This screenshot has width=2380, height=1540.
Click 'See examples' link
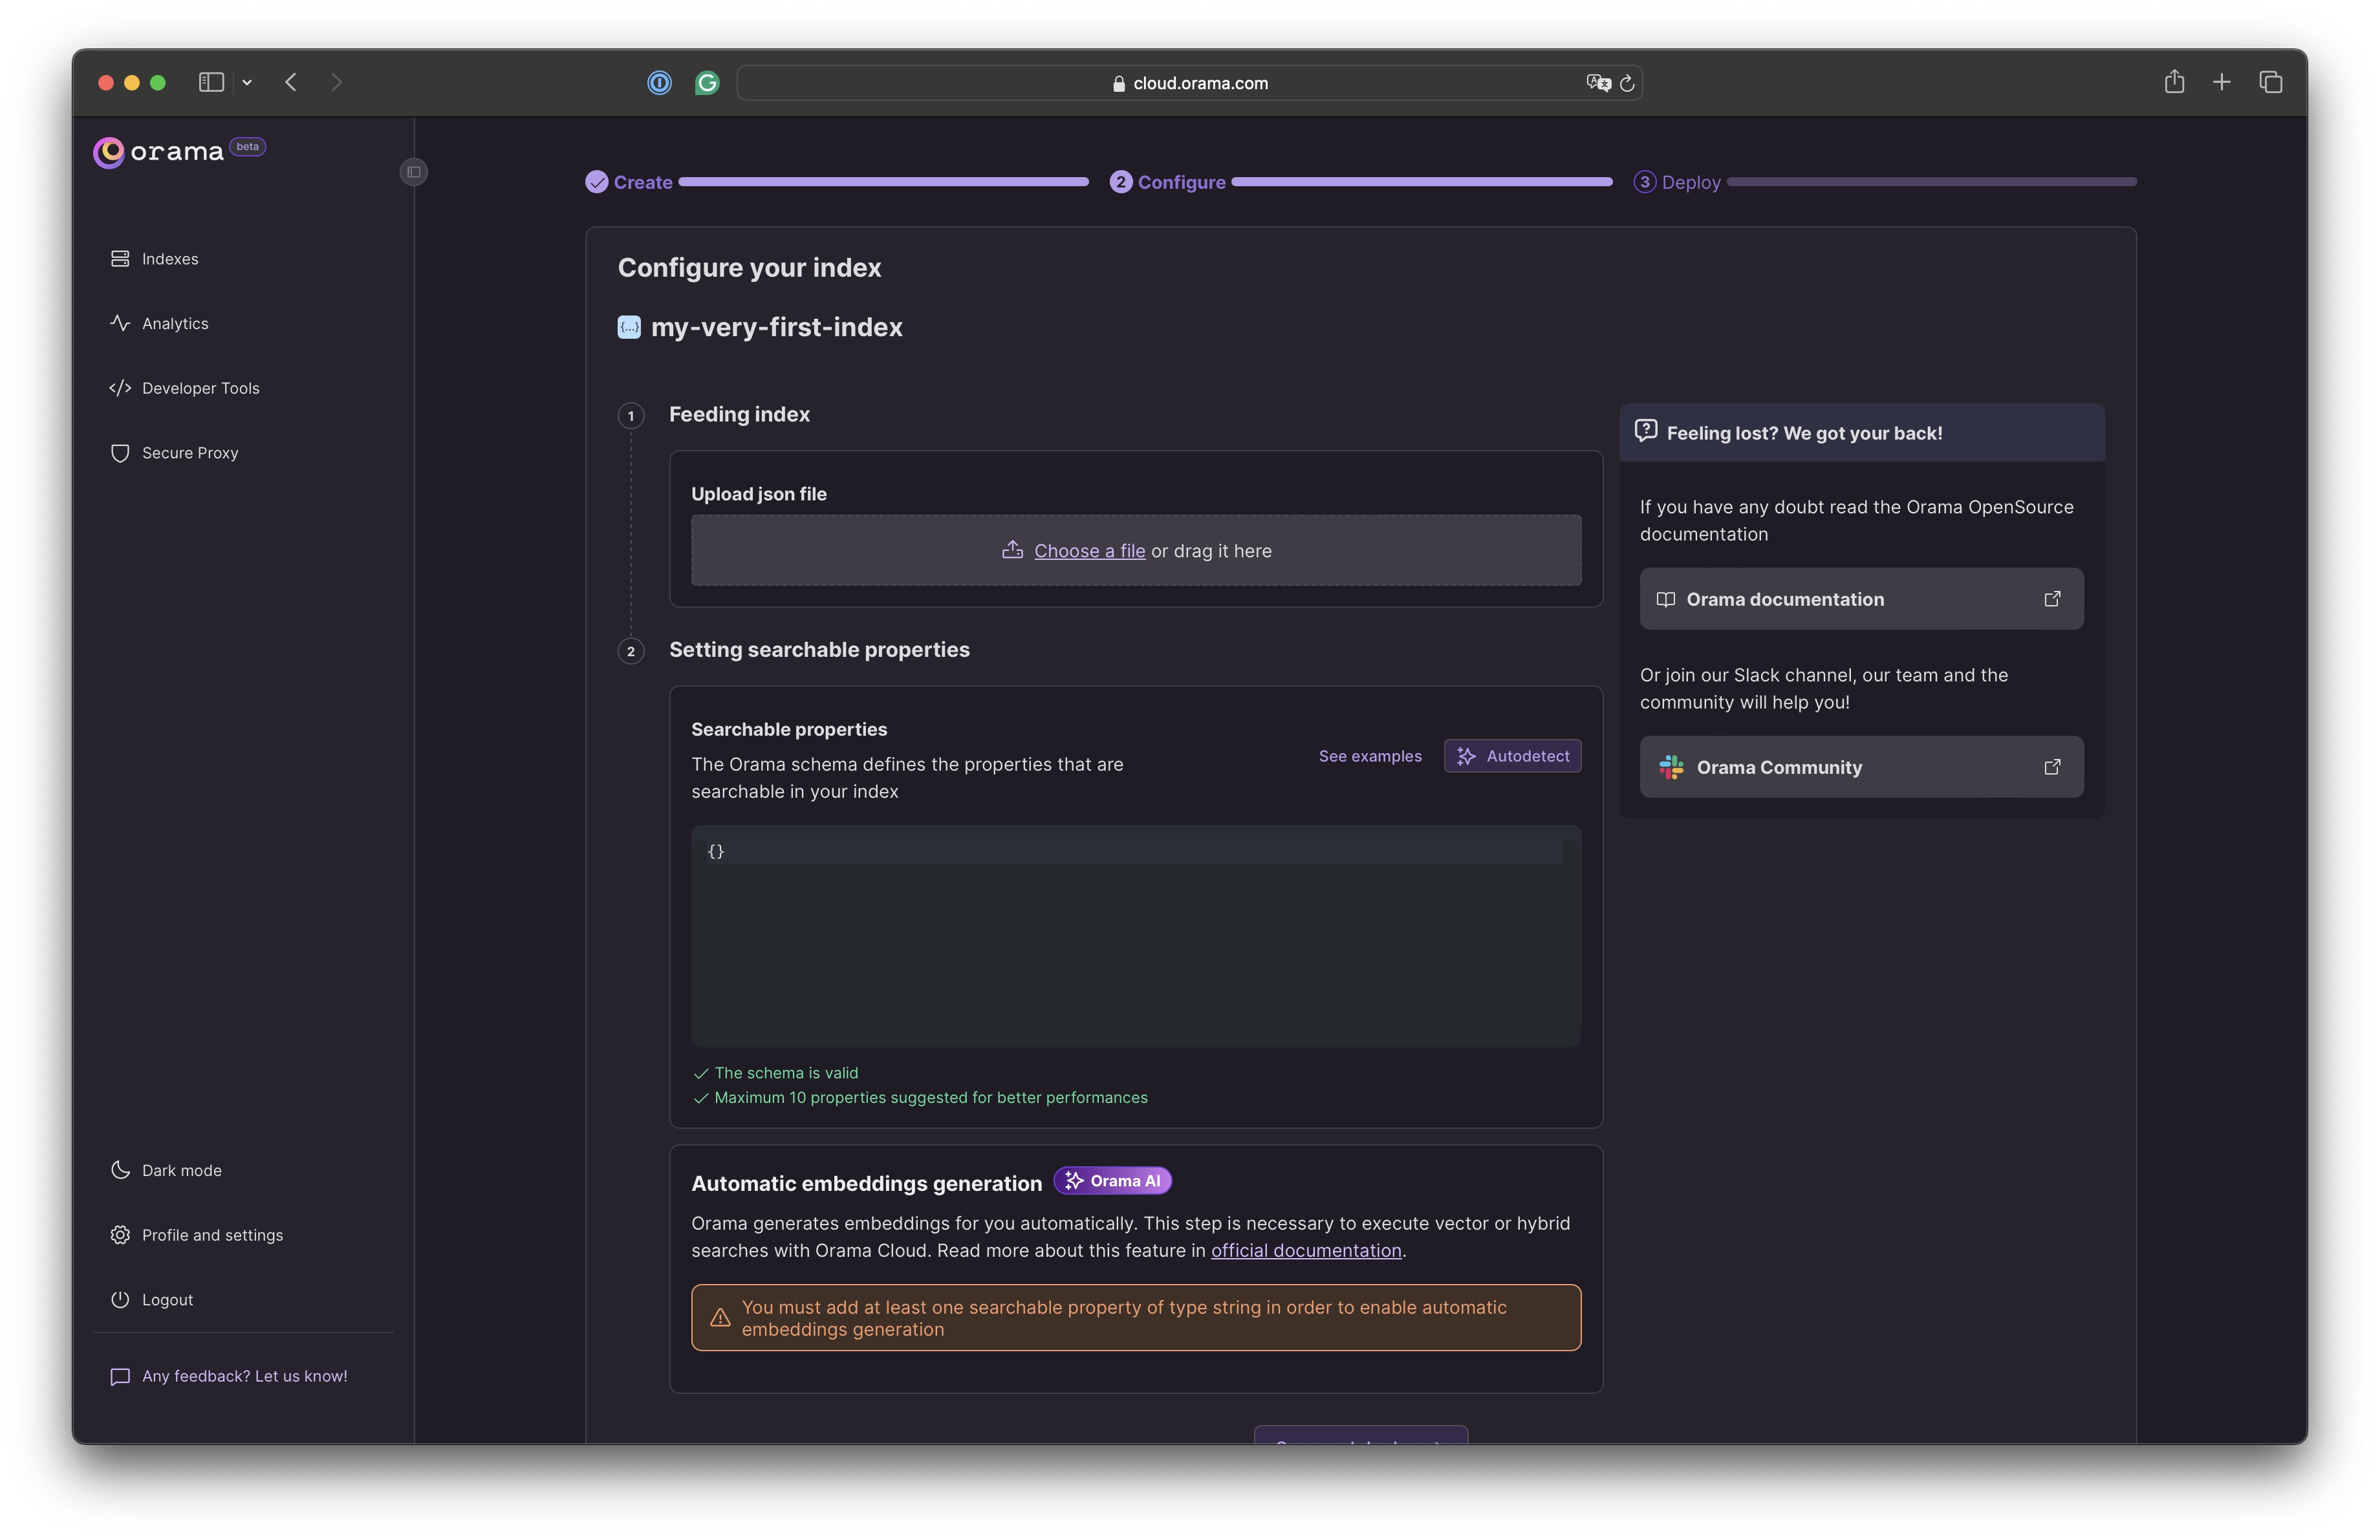tap(1369, 756)
